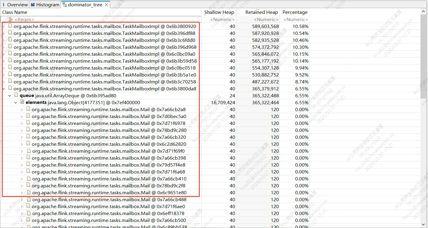Select retained heap value 530,882,752
This screenshot has width=428, height=228.
pos(265,75)
